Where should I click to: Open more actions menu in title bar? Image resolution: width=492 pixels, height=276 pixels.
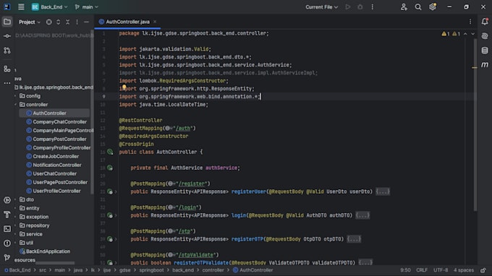tap(372, 7)
